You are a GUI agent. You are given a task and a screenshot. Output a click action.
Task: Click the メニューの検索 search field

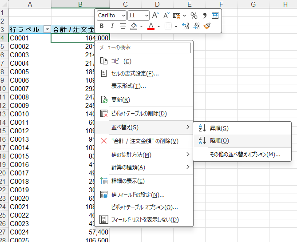click(x=144, y=48)
